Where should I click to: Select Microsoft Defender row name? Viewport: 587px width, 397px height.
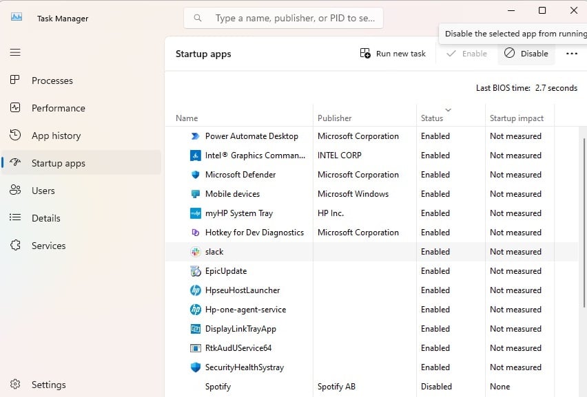(x=240, y=175)
